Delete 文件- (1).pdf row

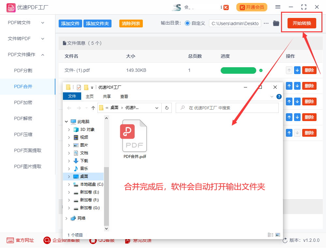tap(309, 70)
